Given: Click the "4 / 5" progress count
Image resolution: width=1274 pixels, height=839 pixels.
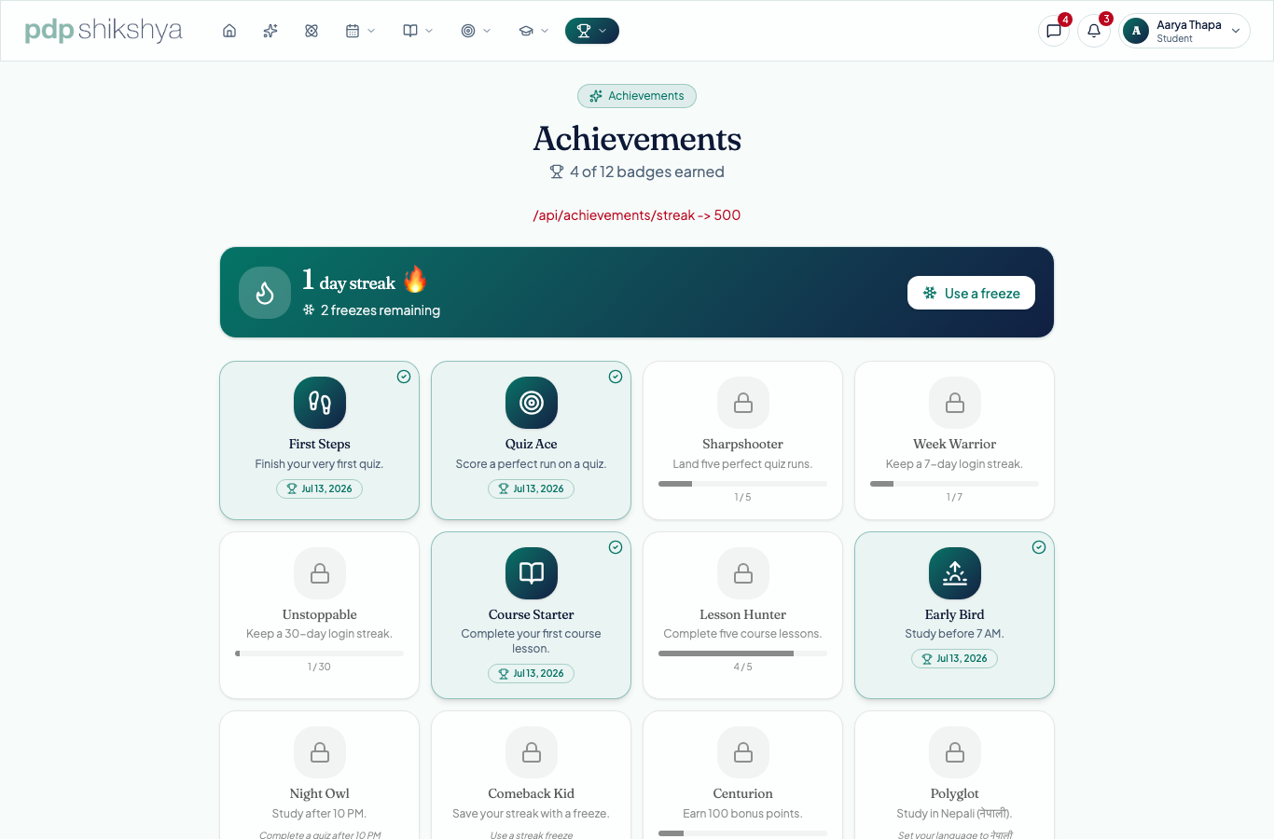Looking at the screenshot, I should click(743, 667).
